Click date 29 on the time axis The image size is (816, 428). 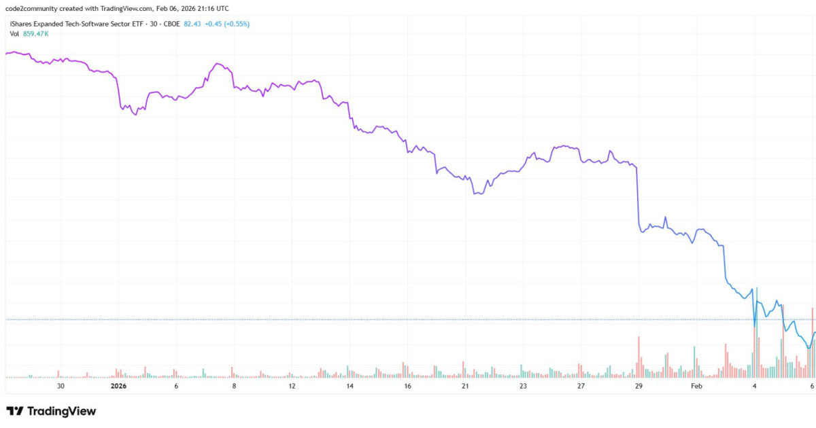tap(639, 386)
